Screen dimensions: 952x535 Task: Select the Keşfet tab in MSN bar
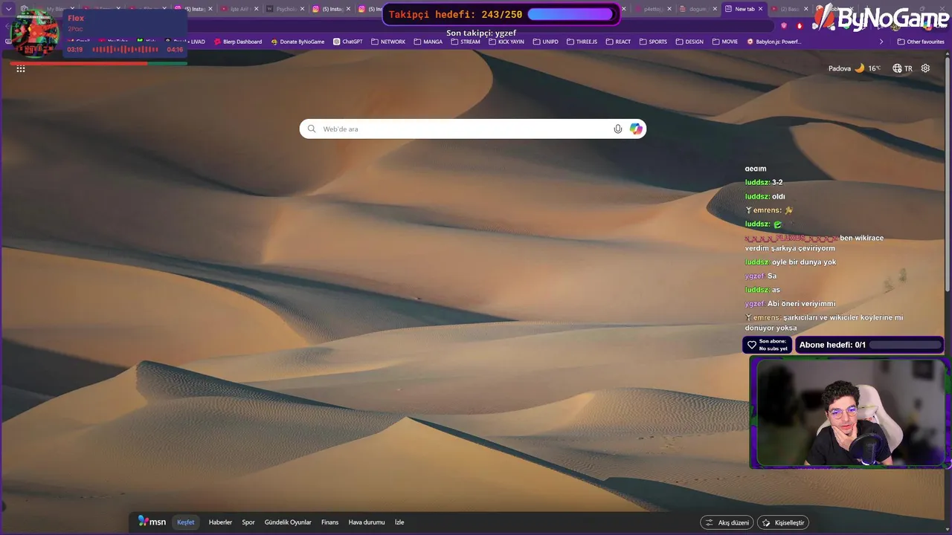point(186,522)
